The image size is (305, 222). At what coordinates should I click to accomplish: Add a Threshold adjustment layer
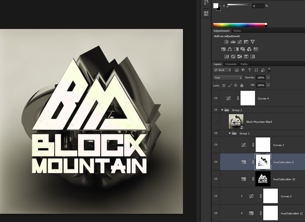click(x=240, y=57)
